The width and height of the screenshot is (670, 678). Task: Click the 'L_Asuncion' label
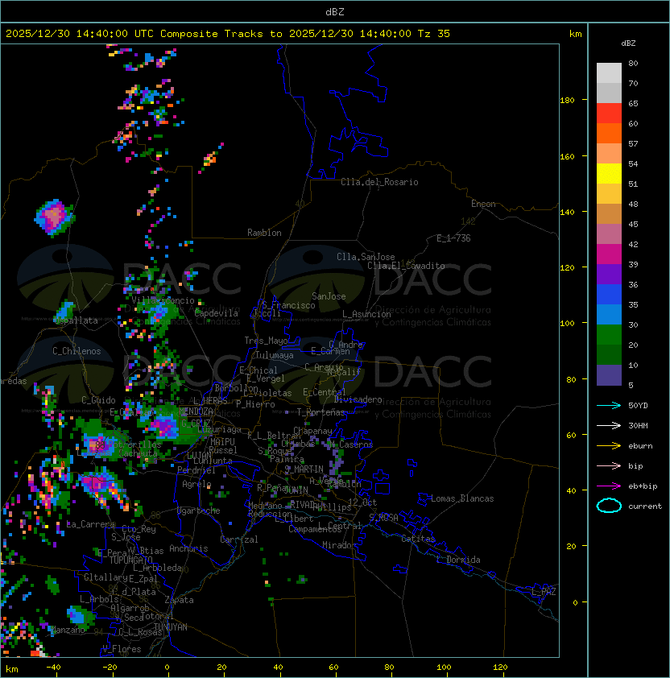(x=366, y=314)
